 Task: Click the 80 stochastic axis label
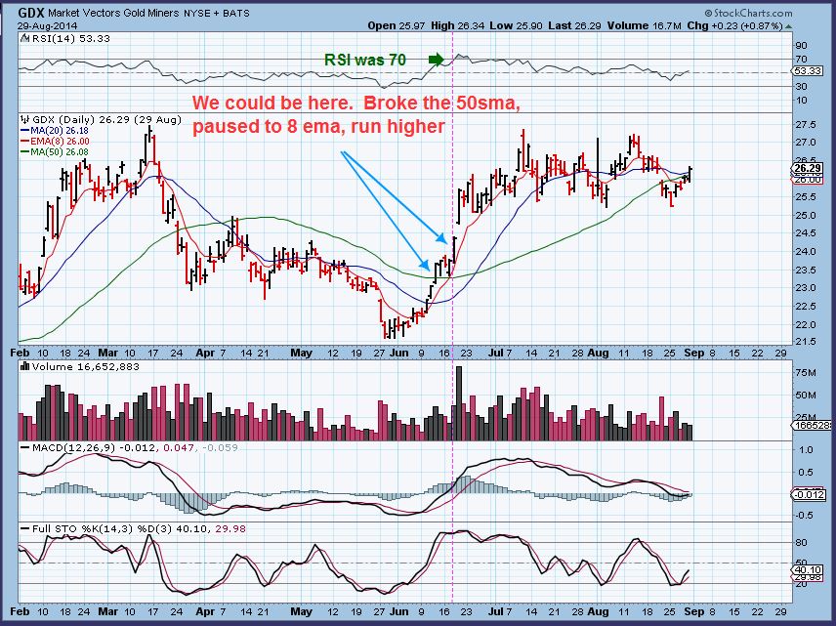[802, 543]
